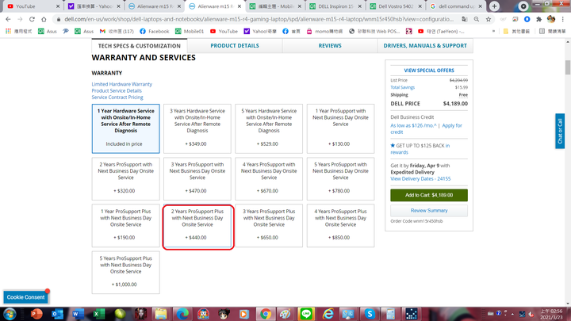Launch PowerPoint from taskbar
The height and width of the screenshot is (321, 571).
pyautogui.click(x=36, y=314)
